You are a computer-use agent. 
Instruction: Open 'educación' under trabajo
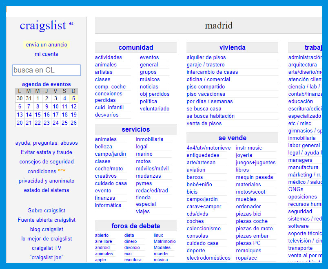click(301, 101)
